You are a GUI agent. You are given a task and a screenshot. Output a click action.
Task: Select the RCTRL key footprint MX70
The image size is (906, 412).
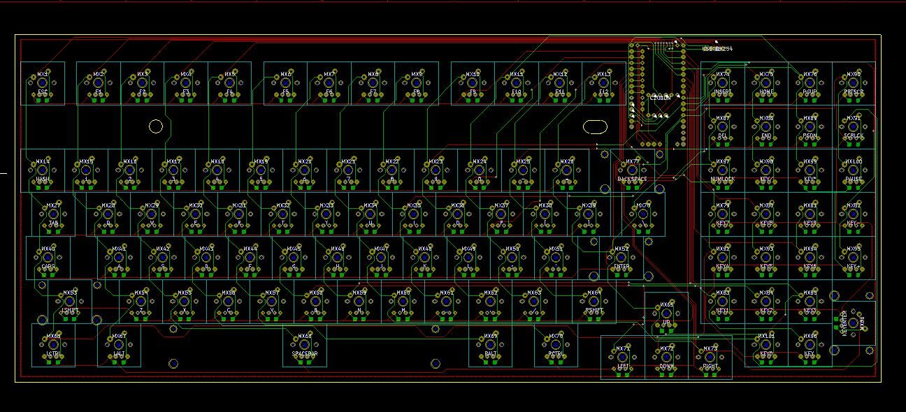[x=556, y=345]
